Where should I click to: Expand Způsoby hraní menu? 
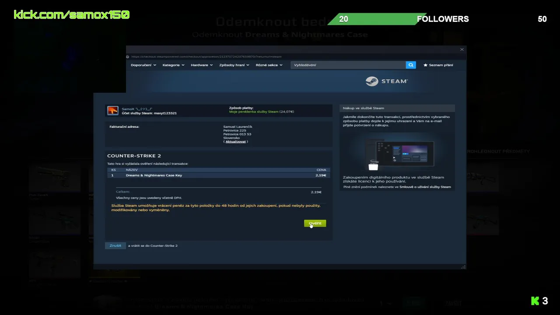point(234,65)
